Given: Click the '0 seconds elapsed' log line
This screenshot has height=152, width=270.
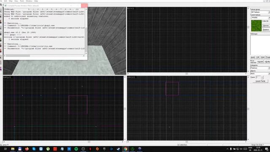Looking at the screenshot, I should coord(18,19).
